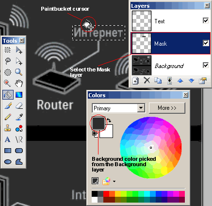The image size is (212, 206).
Task: Pick black from the palette
Action: click(95, 194)
